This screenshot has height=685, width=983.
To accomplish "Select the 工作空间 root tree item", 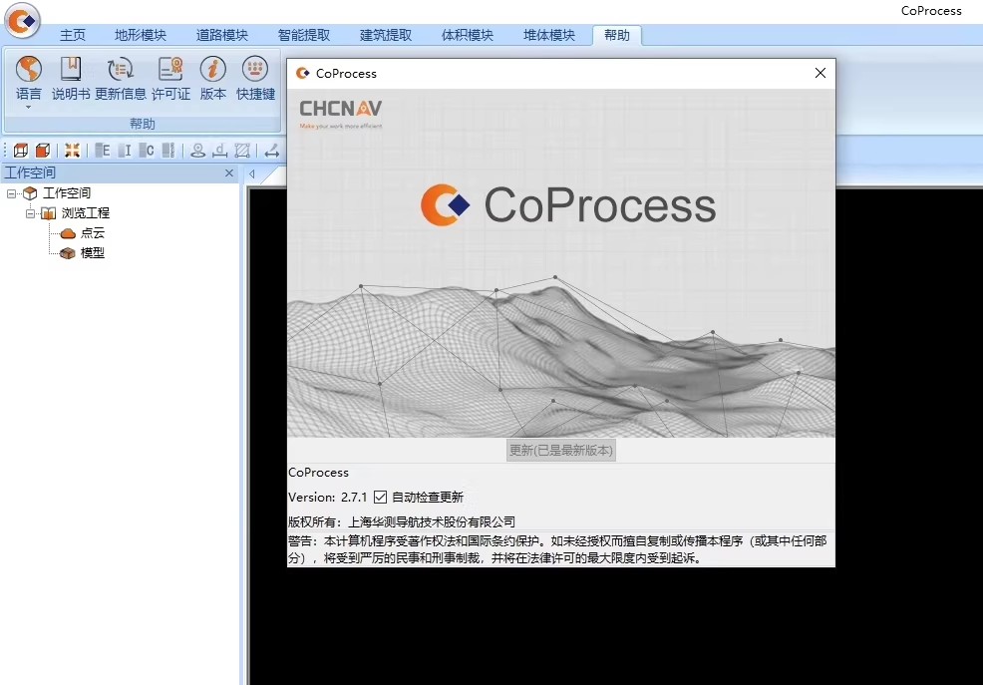I will pos(67,193).
